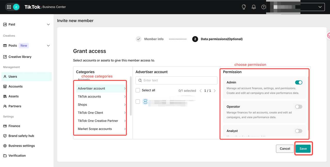Click the teal Z profile avatar

point(16,7)
